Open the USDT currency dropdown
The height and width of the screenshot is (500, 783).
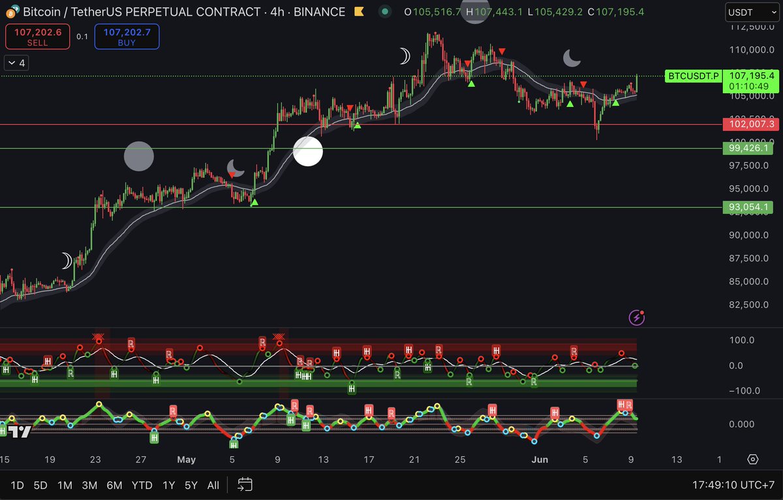click(x=751, y=12)
